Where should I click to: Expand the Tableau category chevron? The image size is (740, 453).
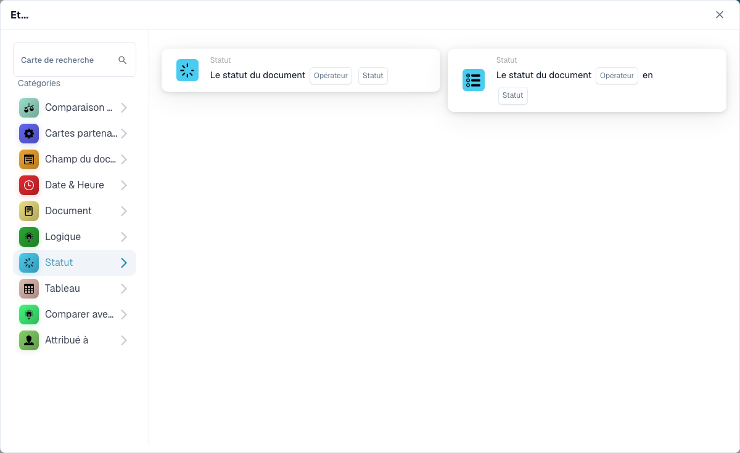point(124,289)
